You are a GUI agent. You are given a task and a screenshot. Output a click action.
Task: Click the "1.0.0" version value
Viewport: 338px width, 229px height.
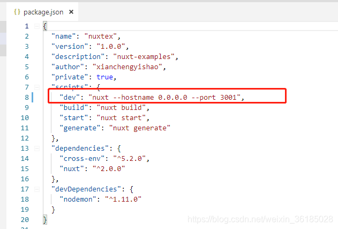[x=111, y=47]
